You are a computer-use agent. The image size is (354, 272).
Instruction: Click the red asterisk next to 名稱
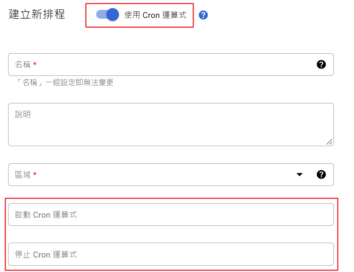coord(35,64)
